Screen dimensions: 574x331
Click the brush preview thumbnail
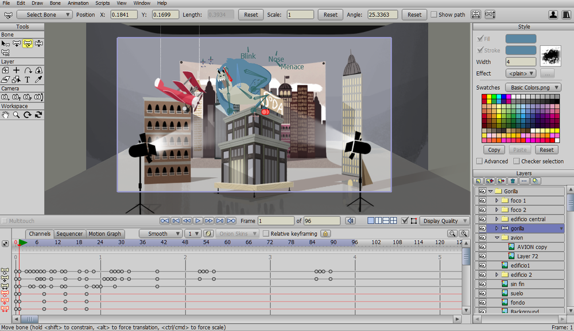[550, 56]
